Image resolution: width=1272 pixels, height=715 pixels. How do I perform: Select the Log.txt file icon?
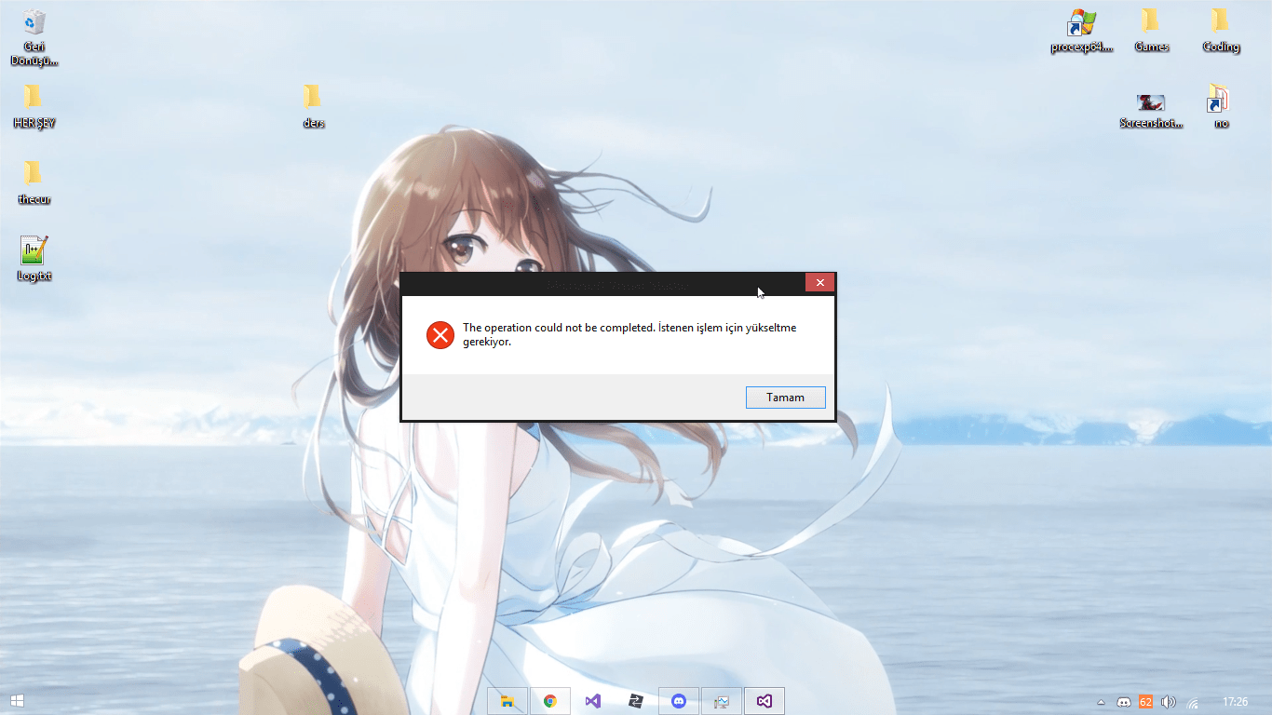34,259
